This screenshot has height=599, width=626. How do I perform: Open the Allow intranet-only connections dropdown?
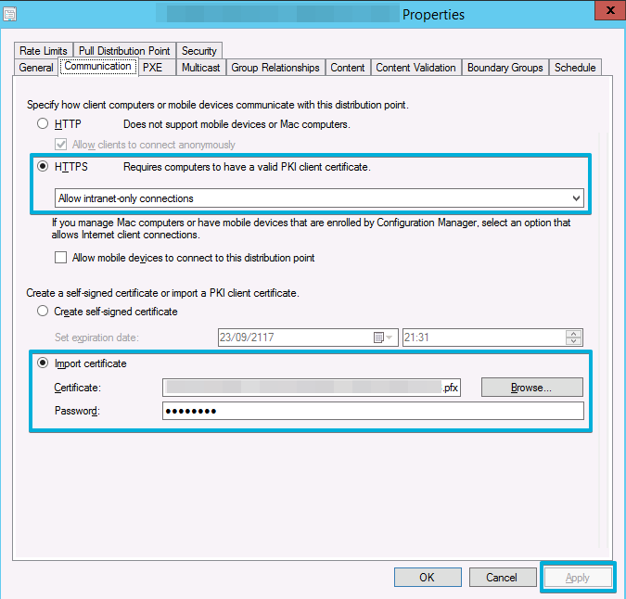pos(319,198)
